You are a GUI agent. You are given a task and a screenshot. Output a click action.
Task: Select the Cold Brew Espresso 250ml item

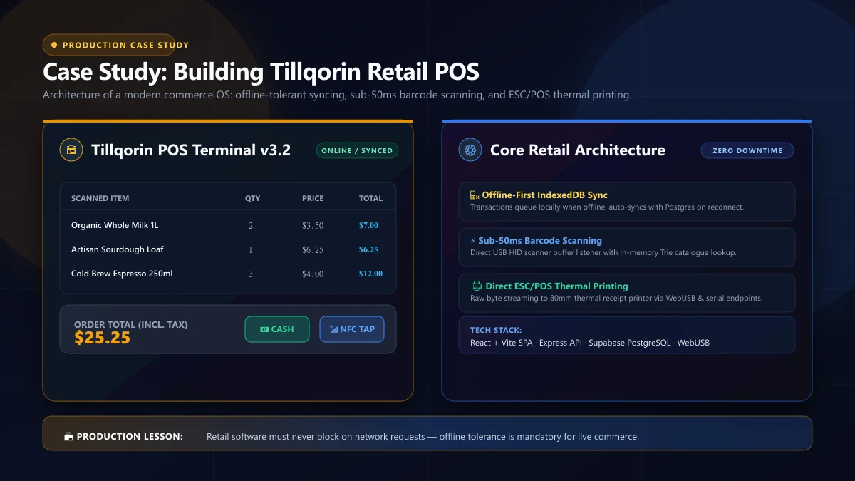[x=122, y=274]
